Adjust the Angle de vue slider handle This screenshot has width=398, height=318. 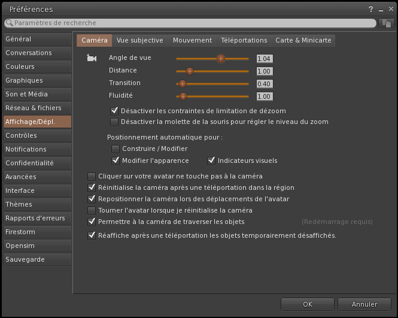(x=220, y=58)
